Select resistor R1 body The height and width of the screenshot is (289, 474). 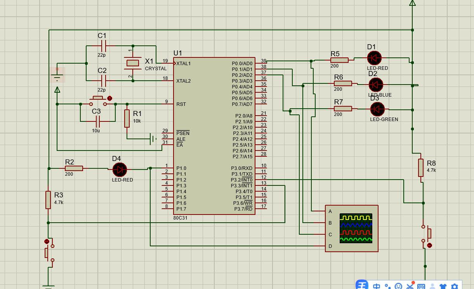(127, 119)
